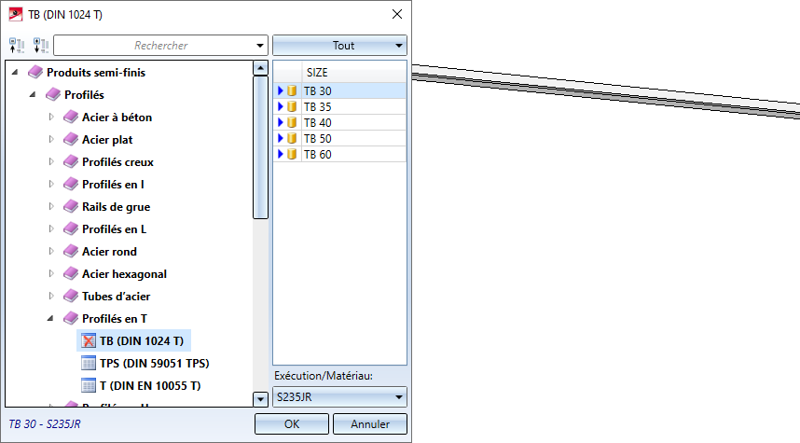Confirm selection with the OK button

coord(292,424)
